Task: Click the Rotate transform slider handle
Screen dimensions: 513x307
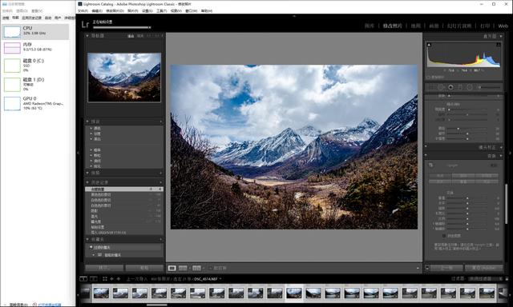Action: pos(467,208)
